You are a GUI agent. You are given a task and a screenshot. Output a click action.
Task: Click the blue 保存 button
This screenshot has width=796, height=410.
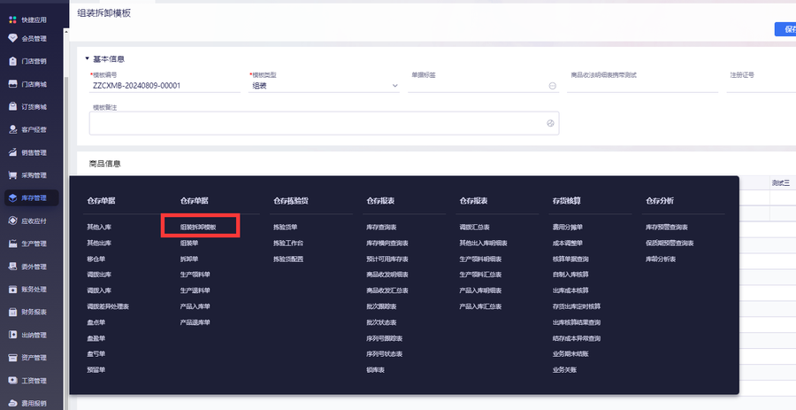(x=785, y=29)
